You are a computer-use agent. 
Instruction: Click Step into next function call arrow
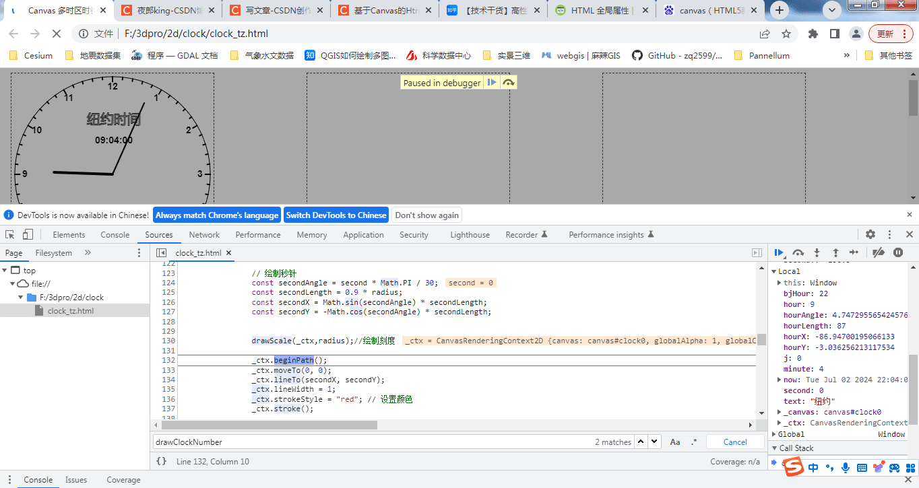point(817,252)
